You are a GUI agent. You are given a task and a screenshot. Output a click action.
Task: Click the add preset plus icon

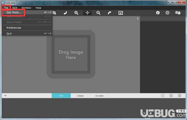[x=171, y=96]
